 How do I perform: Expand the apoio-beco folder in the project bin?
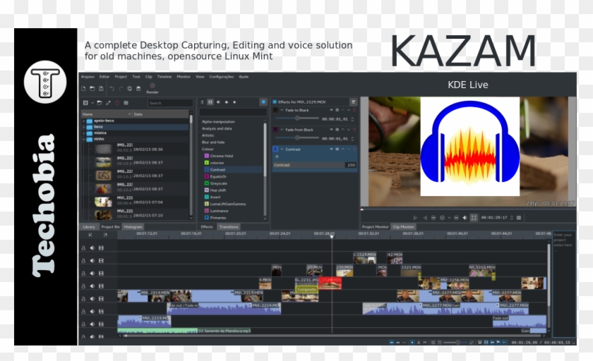[83, 121]
